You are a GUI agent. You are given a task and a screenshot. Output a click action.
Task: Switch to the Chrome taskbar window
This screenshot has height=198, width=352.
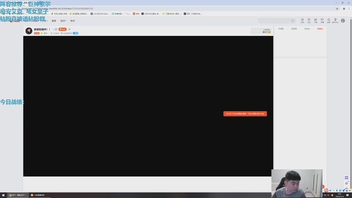(x=18, y=195)
